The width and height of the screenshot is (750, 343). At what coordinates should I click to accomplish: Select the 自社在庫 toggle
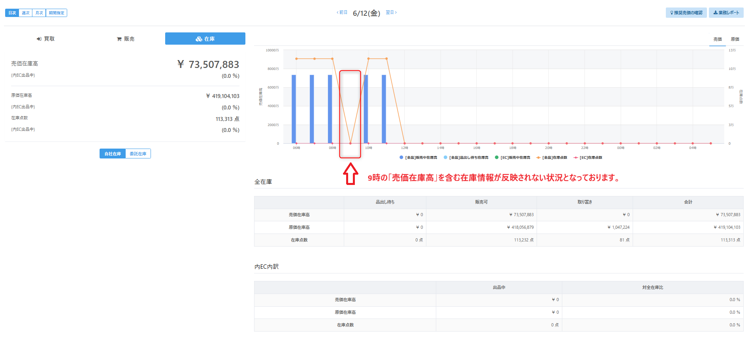click(x=113, y=154)
